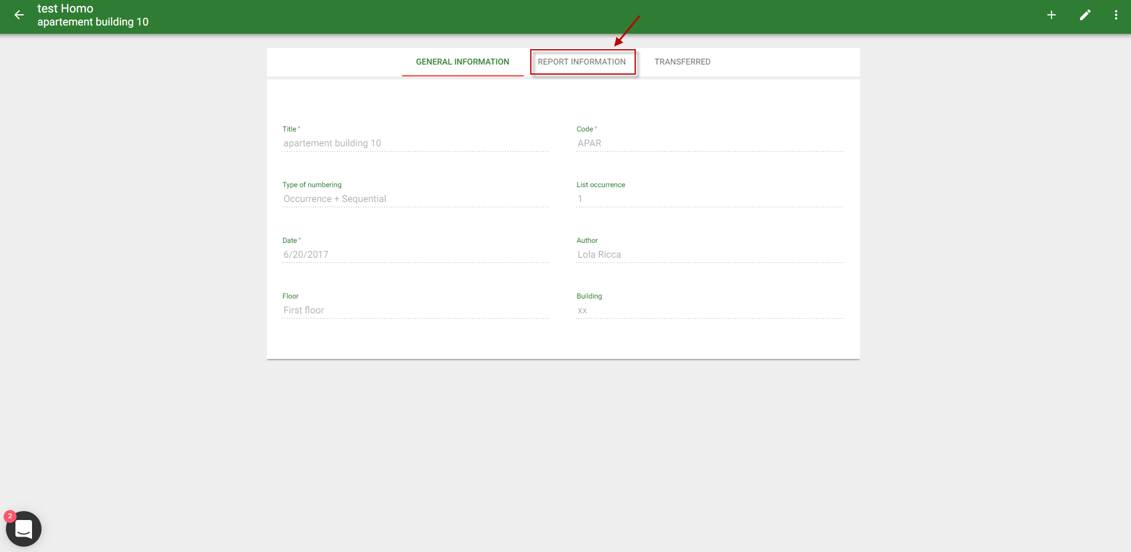1131x552 pixels.
Task: Click the Author field 'Lola Ricca'
Action: (x=709, y=255)
